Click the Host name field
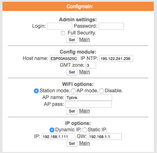 (64, 59)
